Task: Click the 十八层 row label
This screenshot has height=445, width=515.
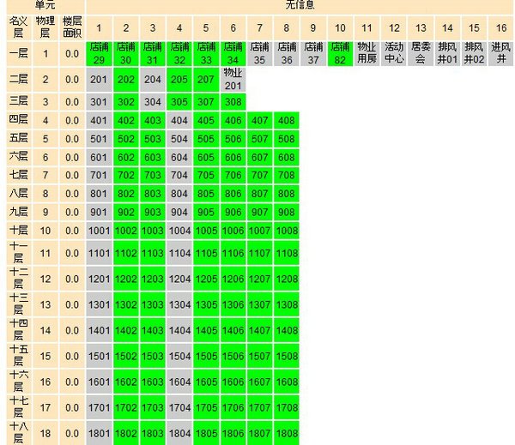Action: (x=19, y=433)
